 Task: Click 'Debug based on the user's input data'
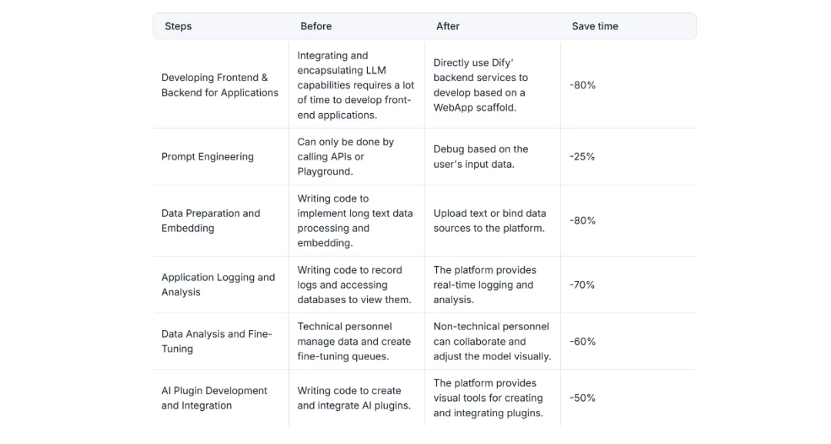point(481,157)
